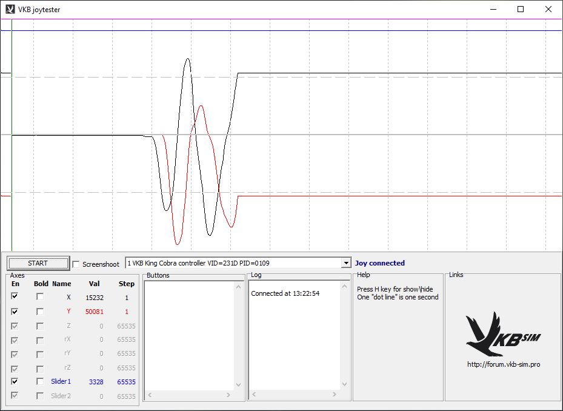Screen dimensions: 563x411
Task: Click the START button
Action: pos(38,263)
